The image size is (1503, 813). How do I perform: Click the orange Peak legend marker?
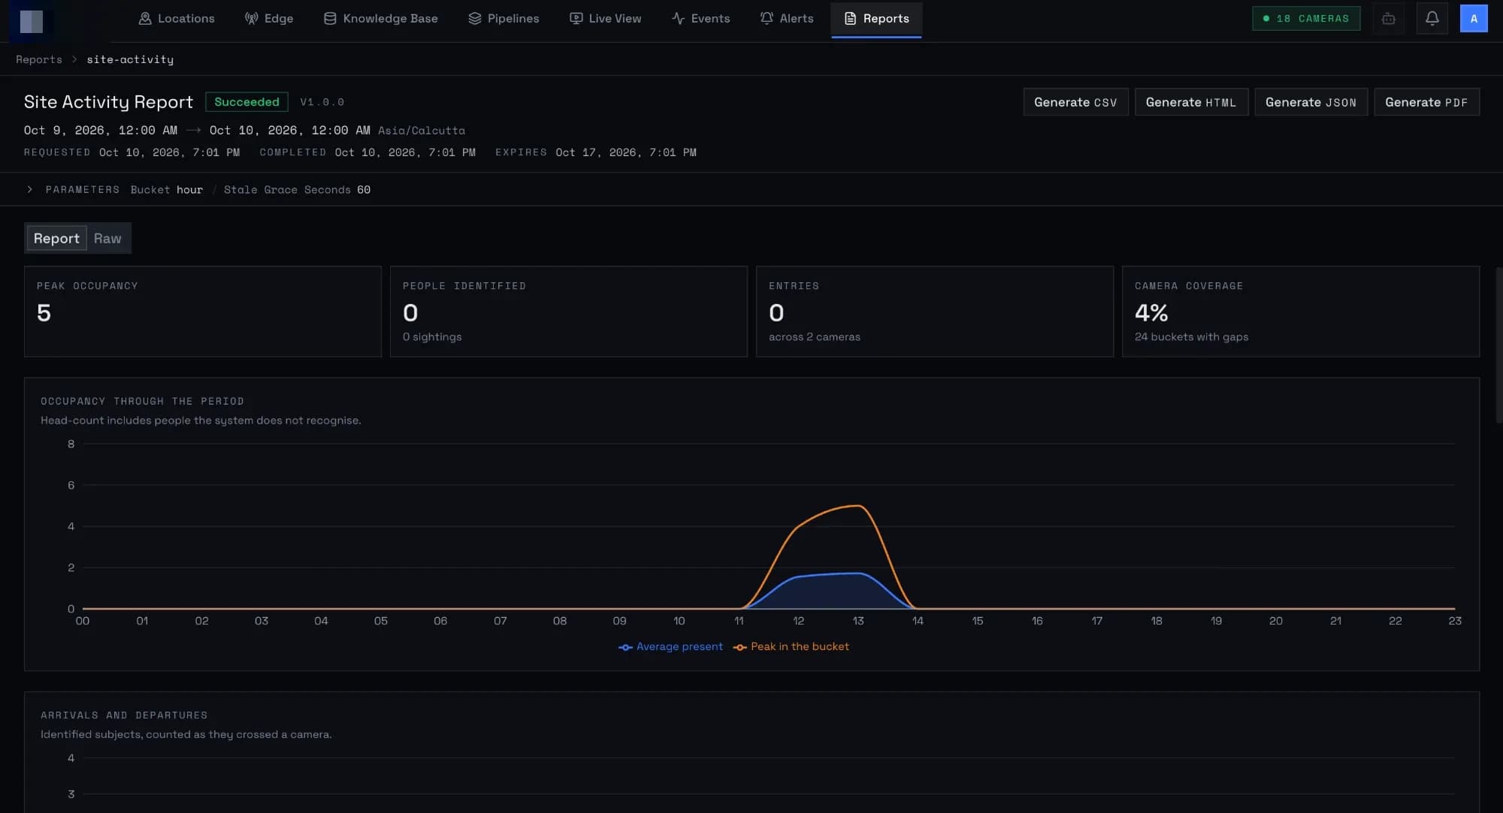pos(740,647)
